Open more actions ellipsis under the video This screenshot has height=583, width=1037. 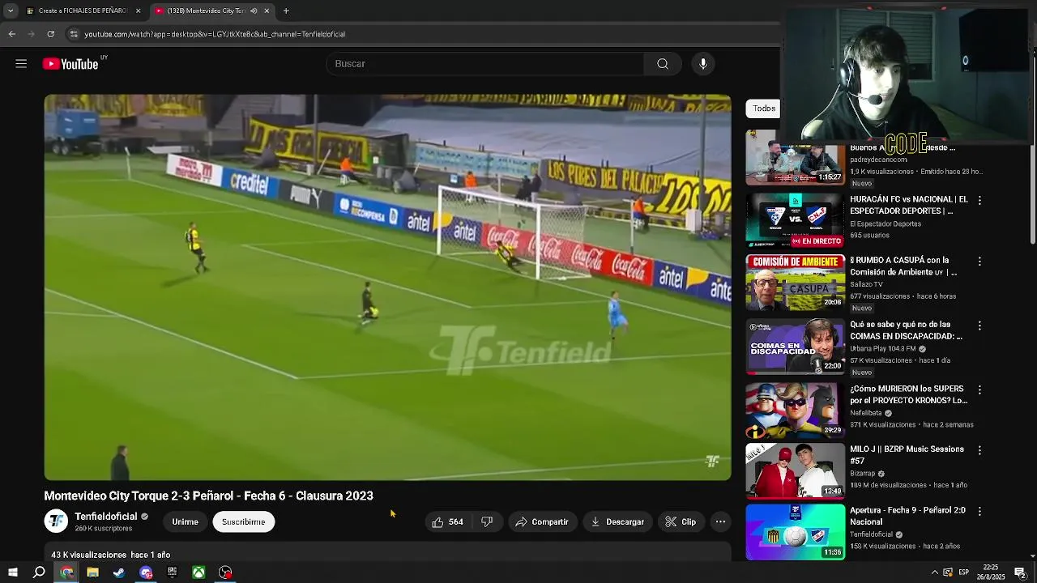coord(720,521)
